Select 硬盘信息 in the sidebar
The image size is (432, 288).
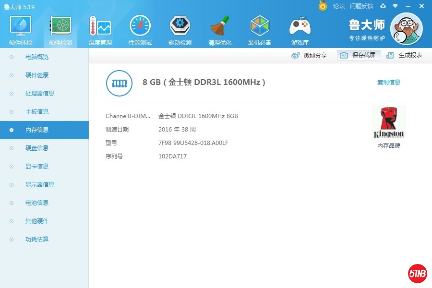point(37,148)
